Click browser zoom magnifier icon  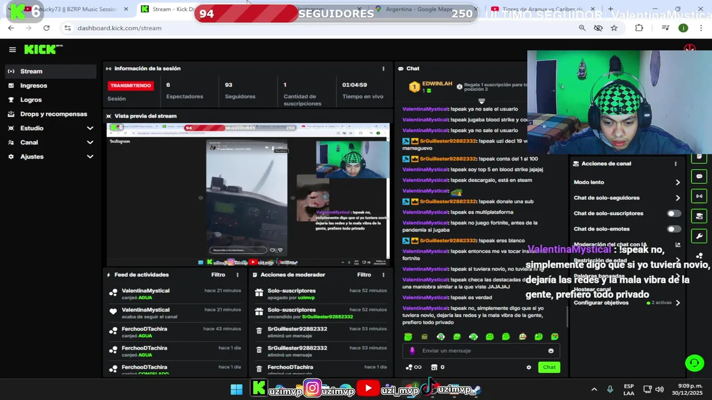582,28
